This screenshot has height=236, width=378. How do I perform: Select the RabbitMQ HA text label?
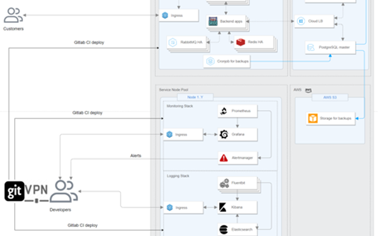[191, 42]
